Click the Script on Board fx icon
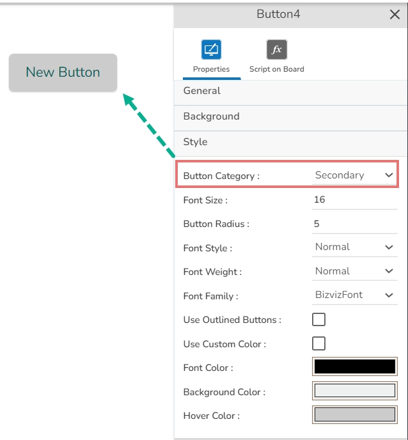The image size is (408, 440). pos(276,49)
